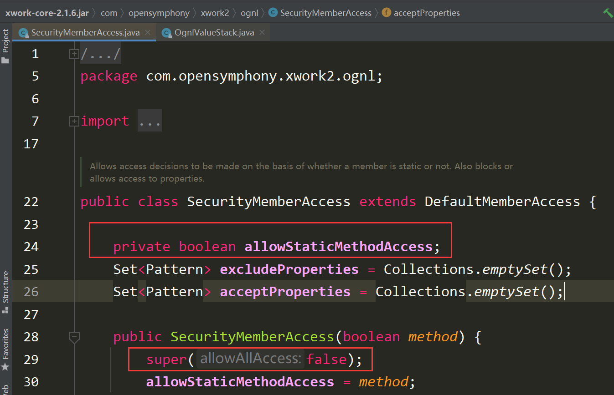Click line number 22 in the gutter
Screen dimensions: 614x395
tap(31, 202)
